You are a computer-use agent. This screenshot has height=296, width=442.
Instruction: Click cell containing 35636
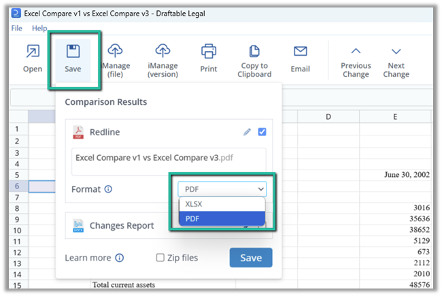click(x=395, y=219)
